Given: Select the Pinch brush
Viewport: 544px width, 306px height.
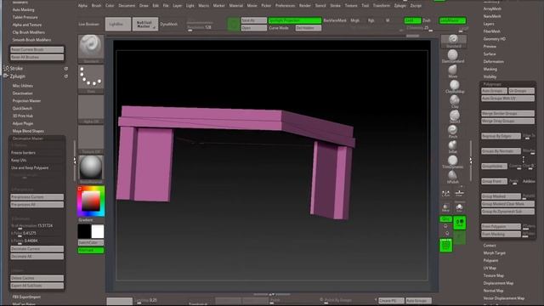Looking at the screenshot, I should coord(453,132).
